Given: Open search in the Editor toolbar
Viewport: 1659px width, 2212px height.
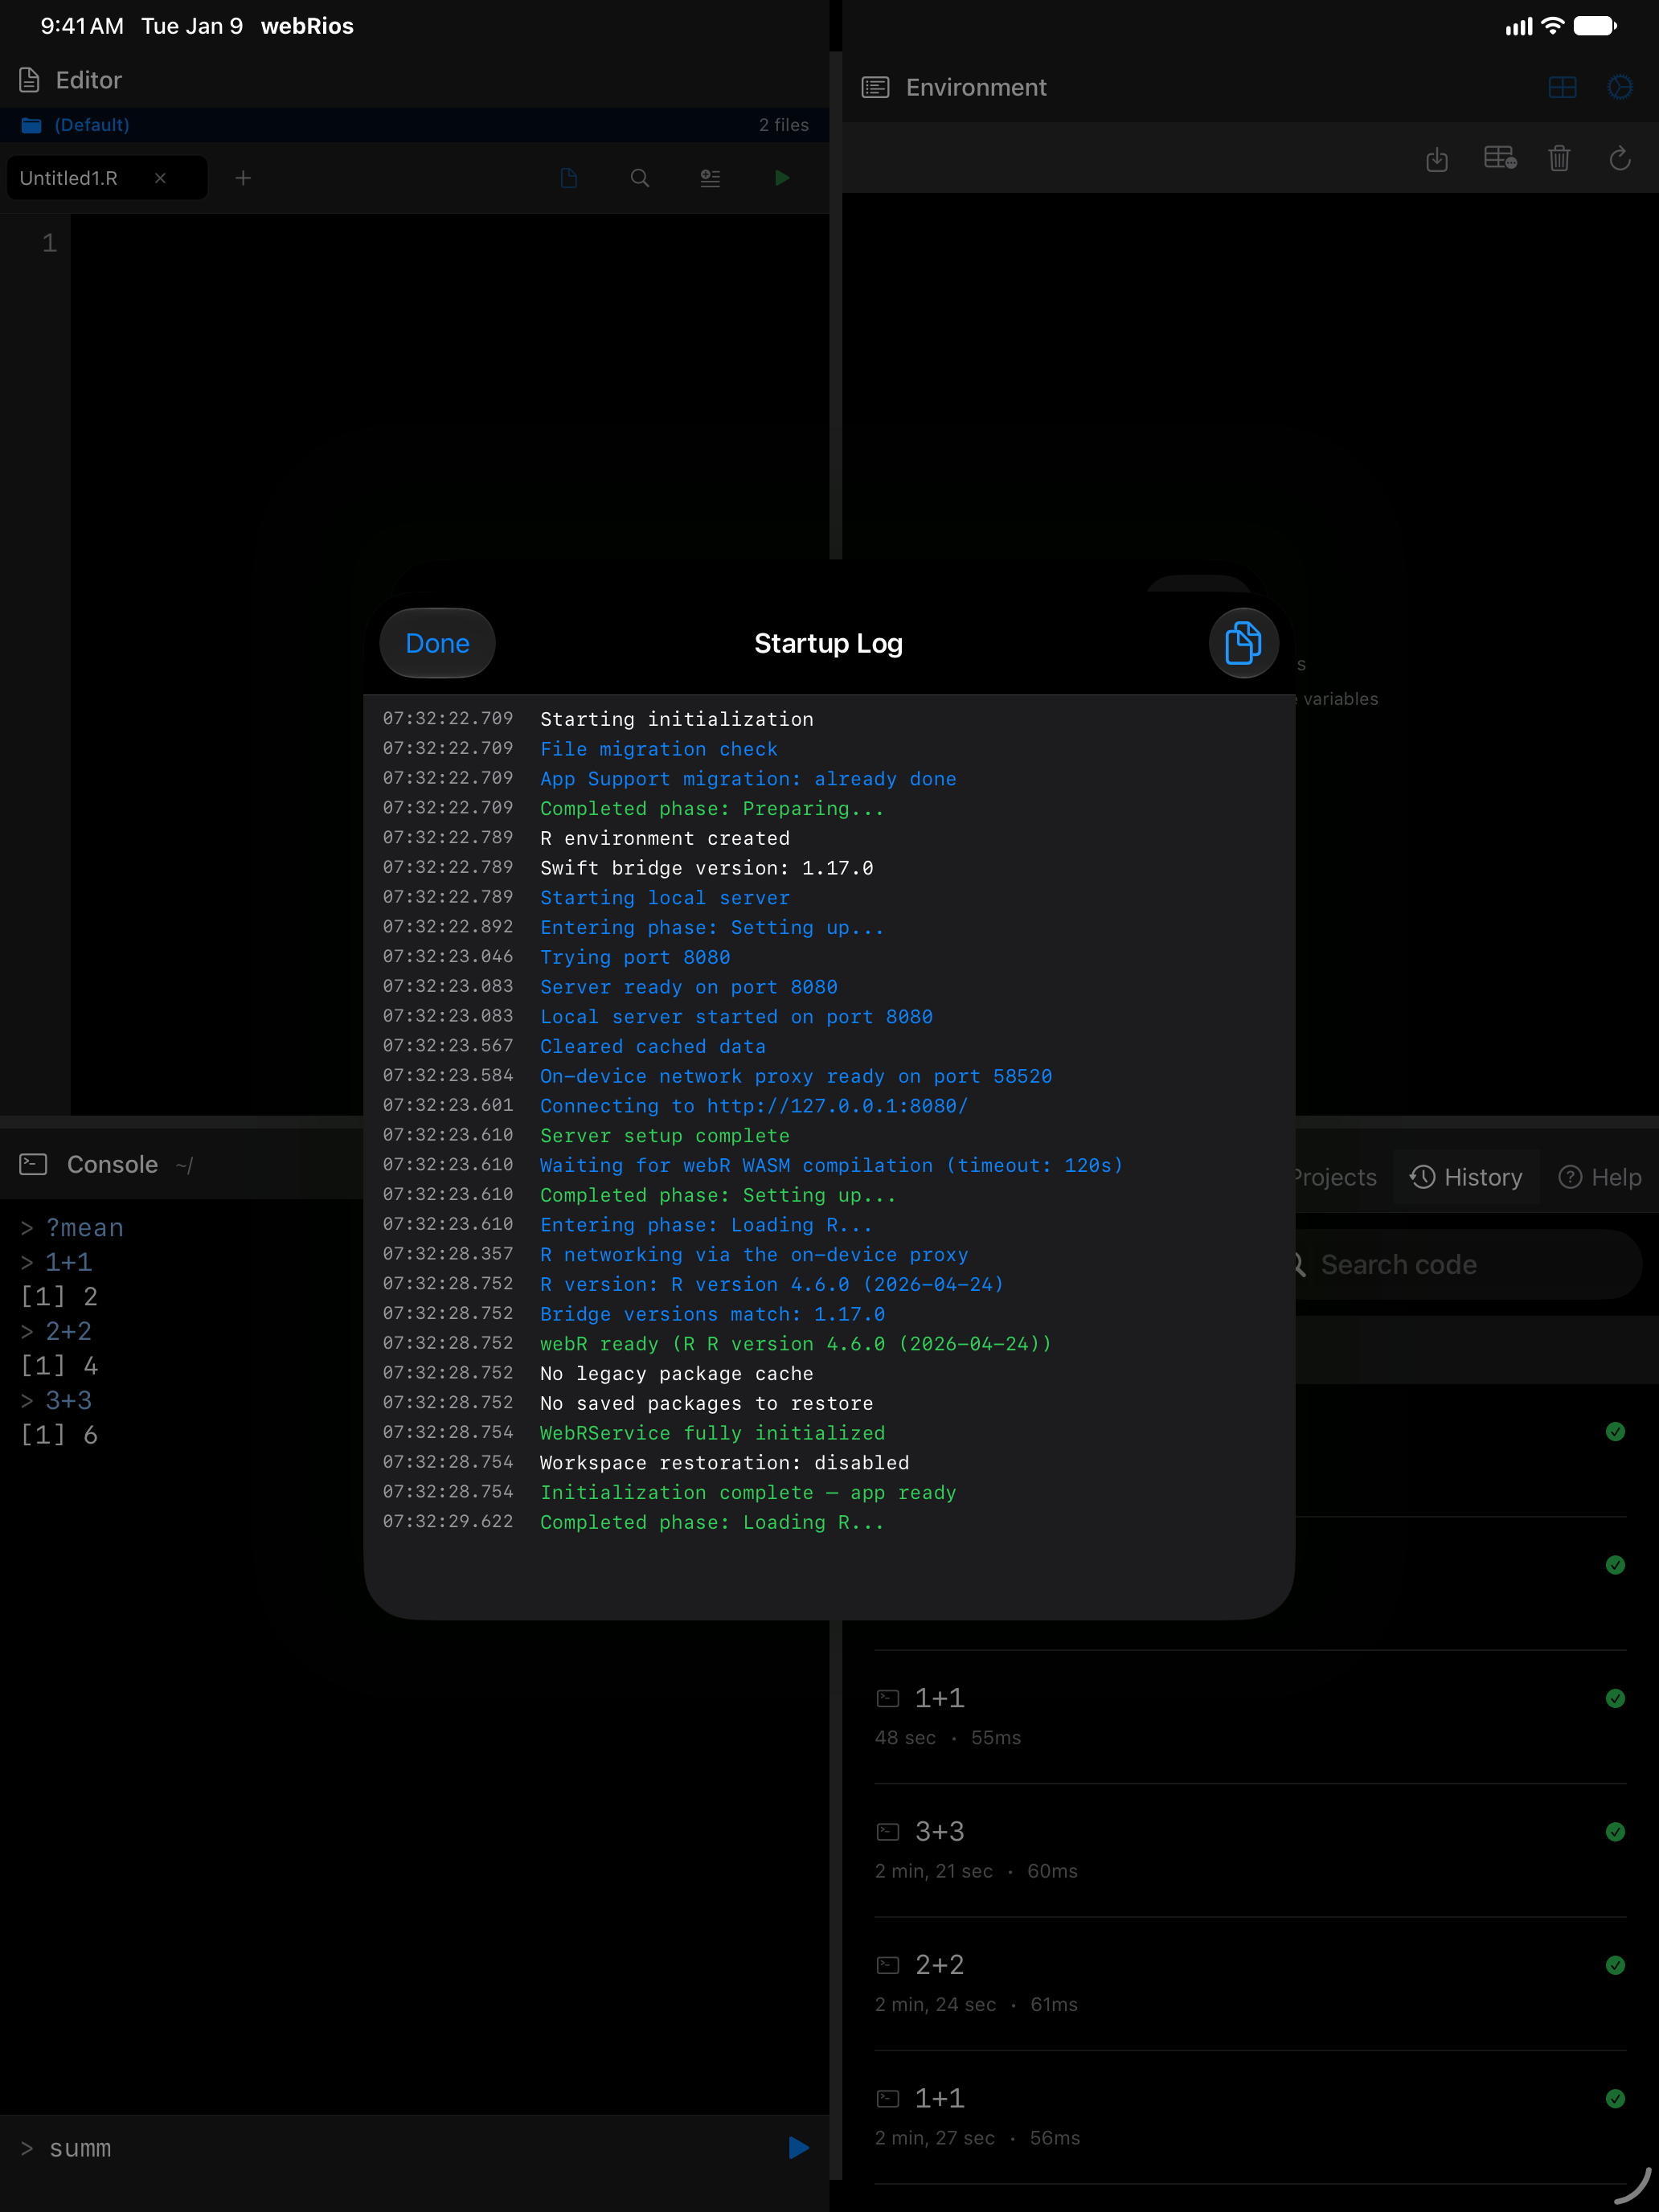Looking at the screenshot, I should [640, 178].
